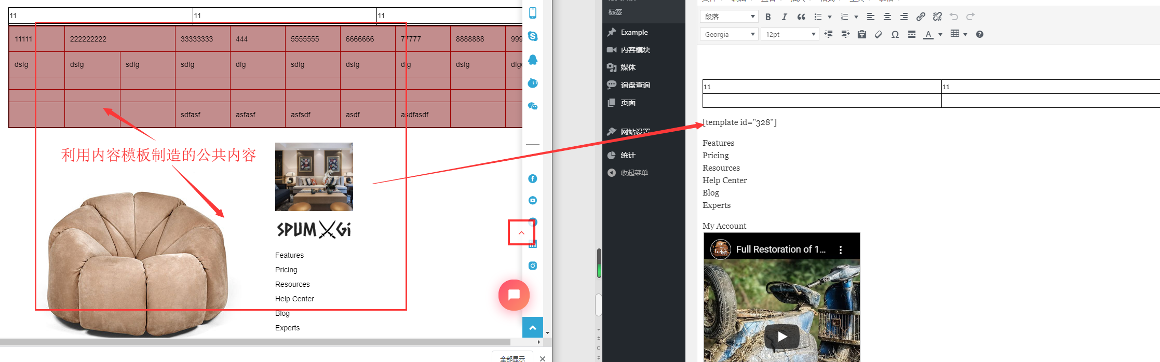Click the Help Center link on preview page
This screenshot has height=362, width=1160.
click(x=294, y=299)
